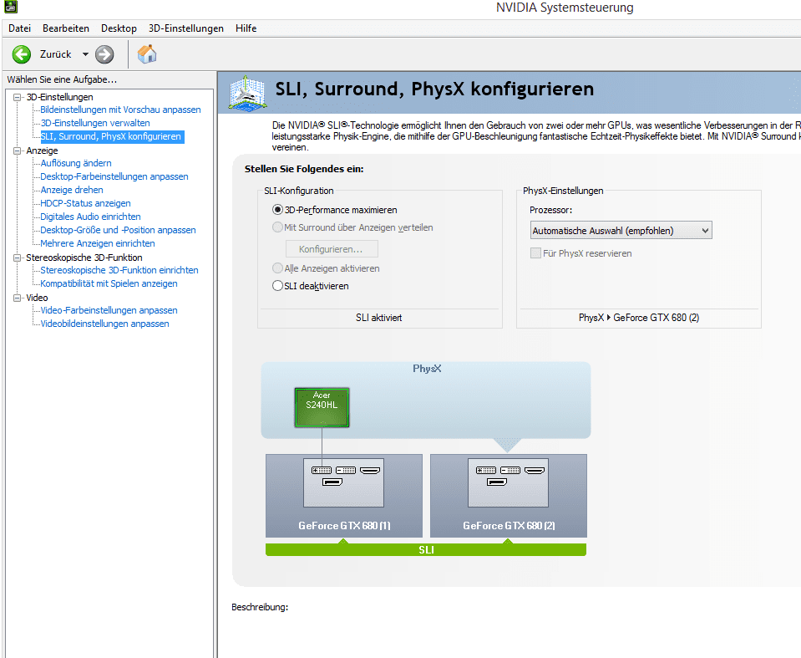Click the SLI aktiviert status text
Image resolution: width=801 pixels, height=658 pixels.
(x=379, y=318)
